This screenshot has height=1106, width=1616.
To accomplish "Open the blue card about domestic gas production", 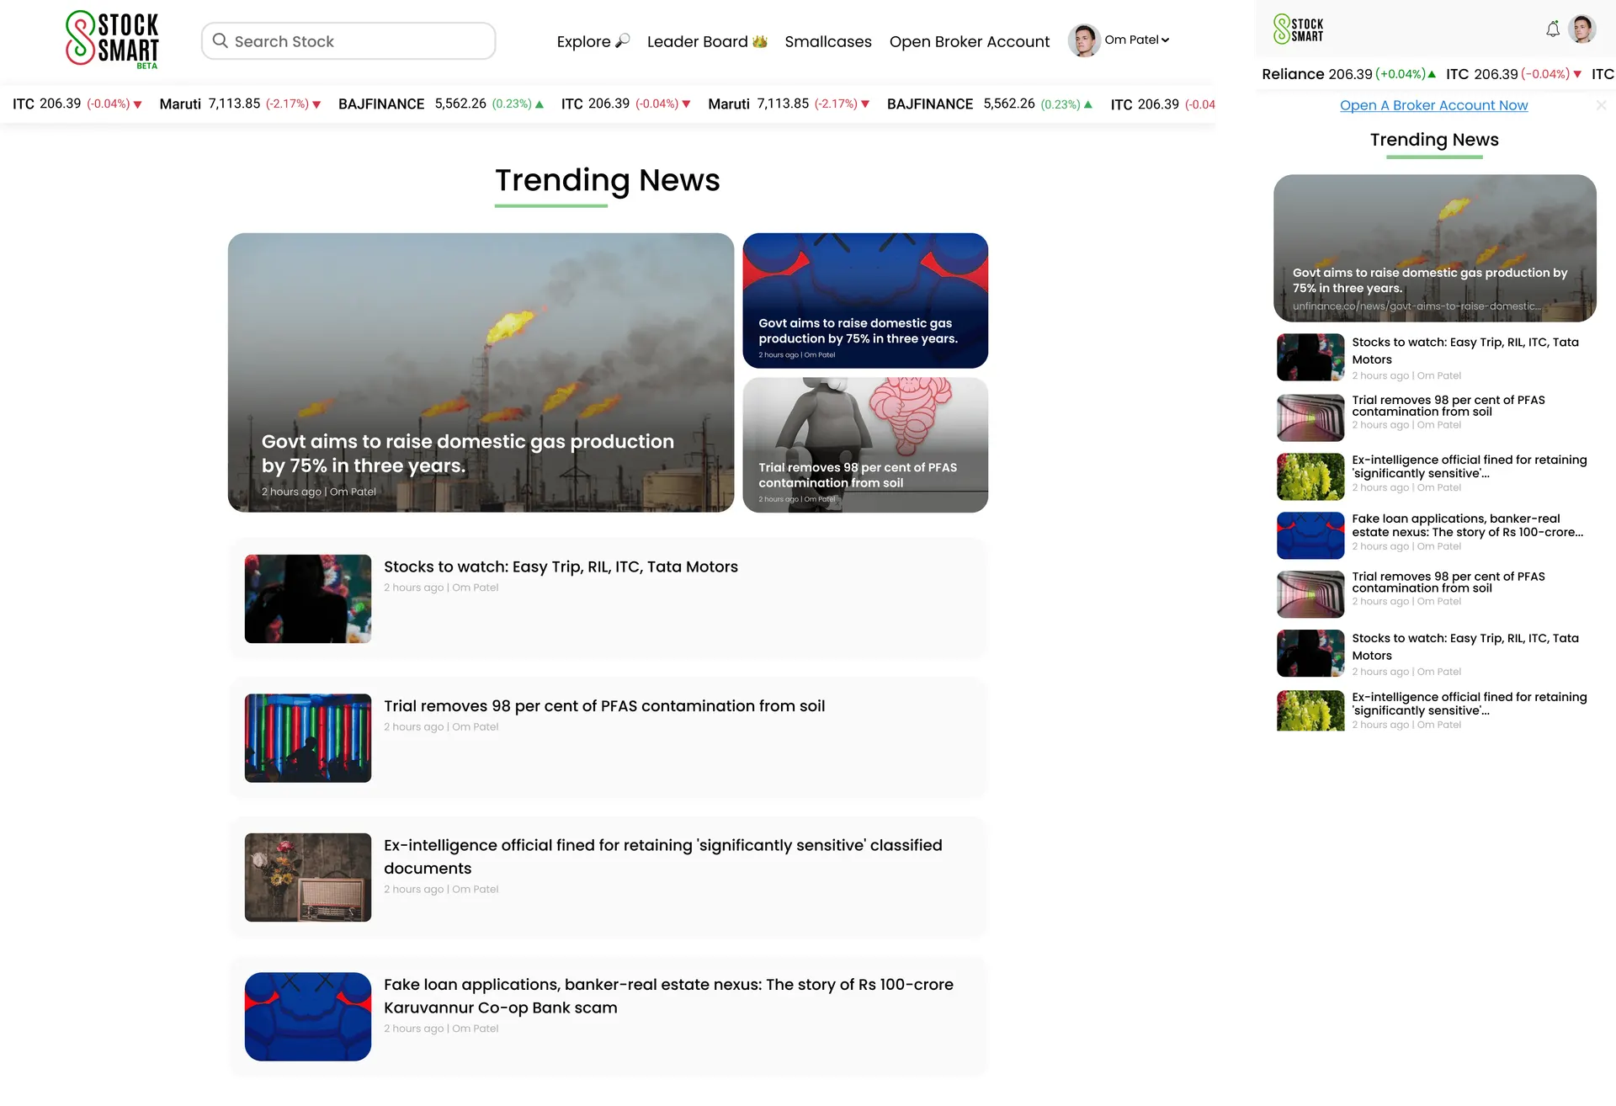I will tap(865, 300).
